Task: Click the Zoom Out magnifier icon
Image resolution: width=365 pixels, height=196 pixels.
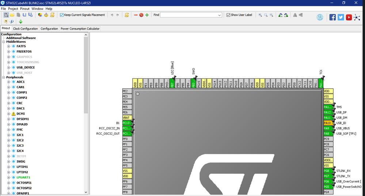Action: 271,15
